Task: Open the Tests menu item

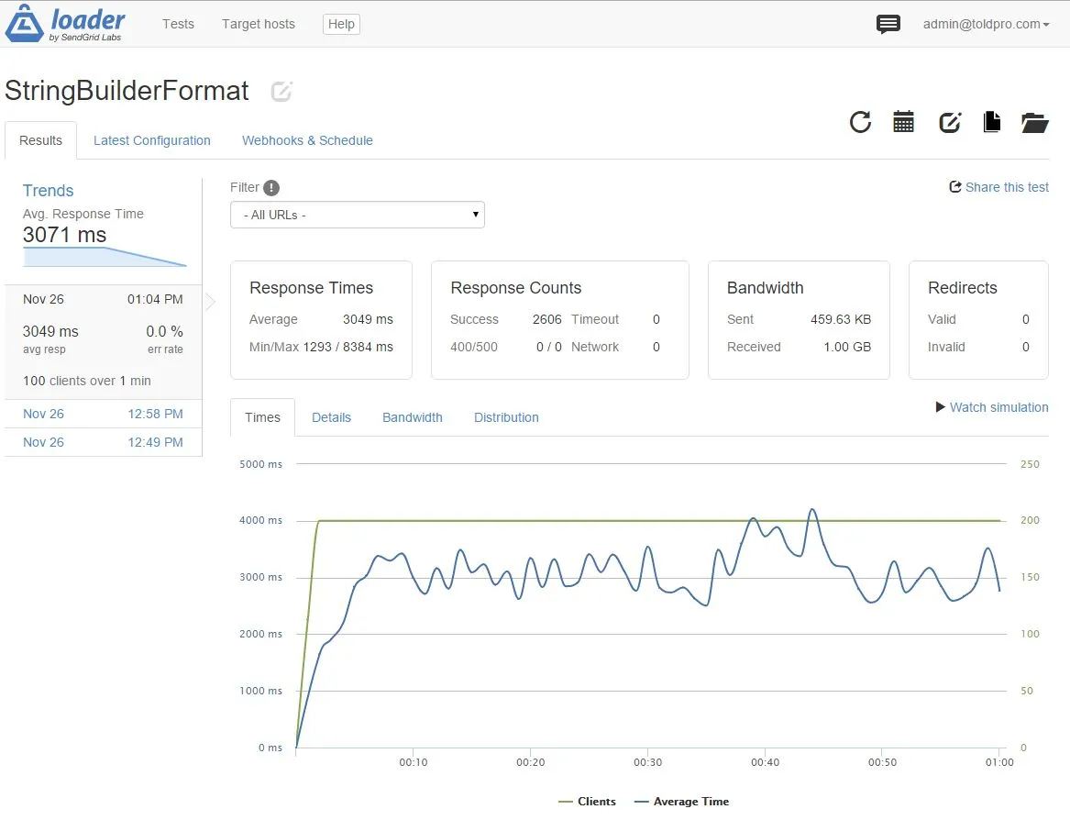Action: click(x=178, y=24)
